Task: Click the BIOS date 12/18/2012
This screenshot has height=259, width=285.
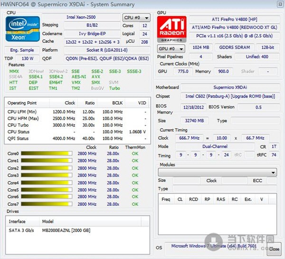Action: click(194, 107)
